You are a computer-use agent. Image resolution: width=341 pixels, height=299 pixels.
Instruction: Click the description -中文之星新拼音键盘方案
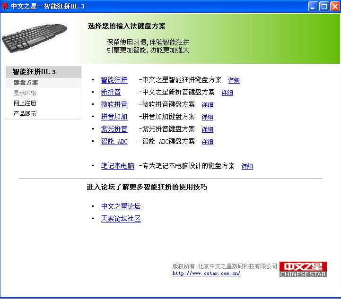(176, 92)
